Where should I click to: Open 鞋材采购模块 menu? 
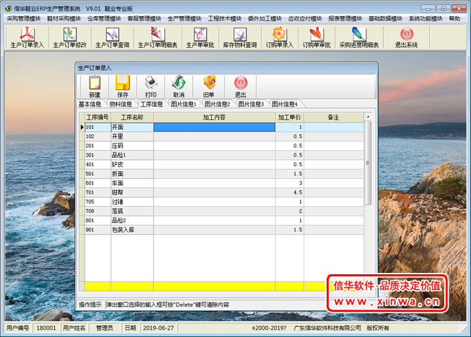(64, 19)
